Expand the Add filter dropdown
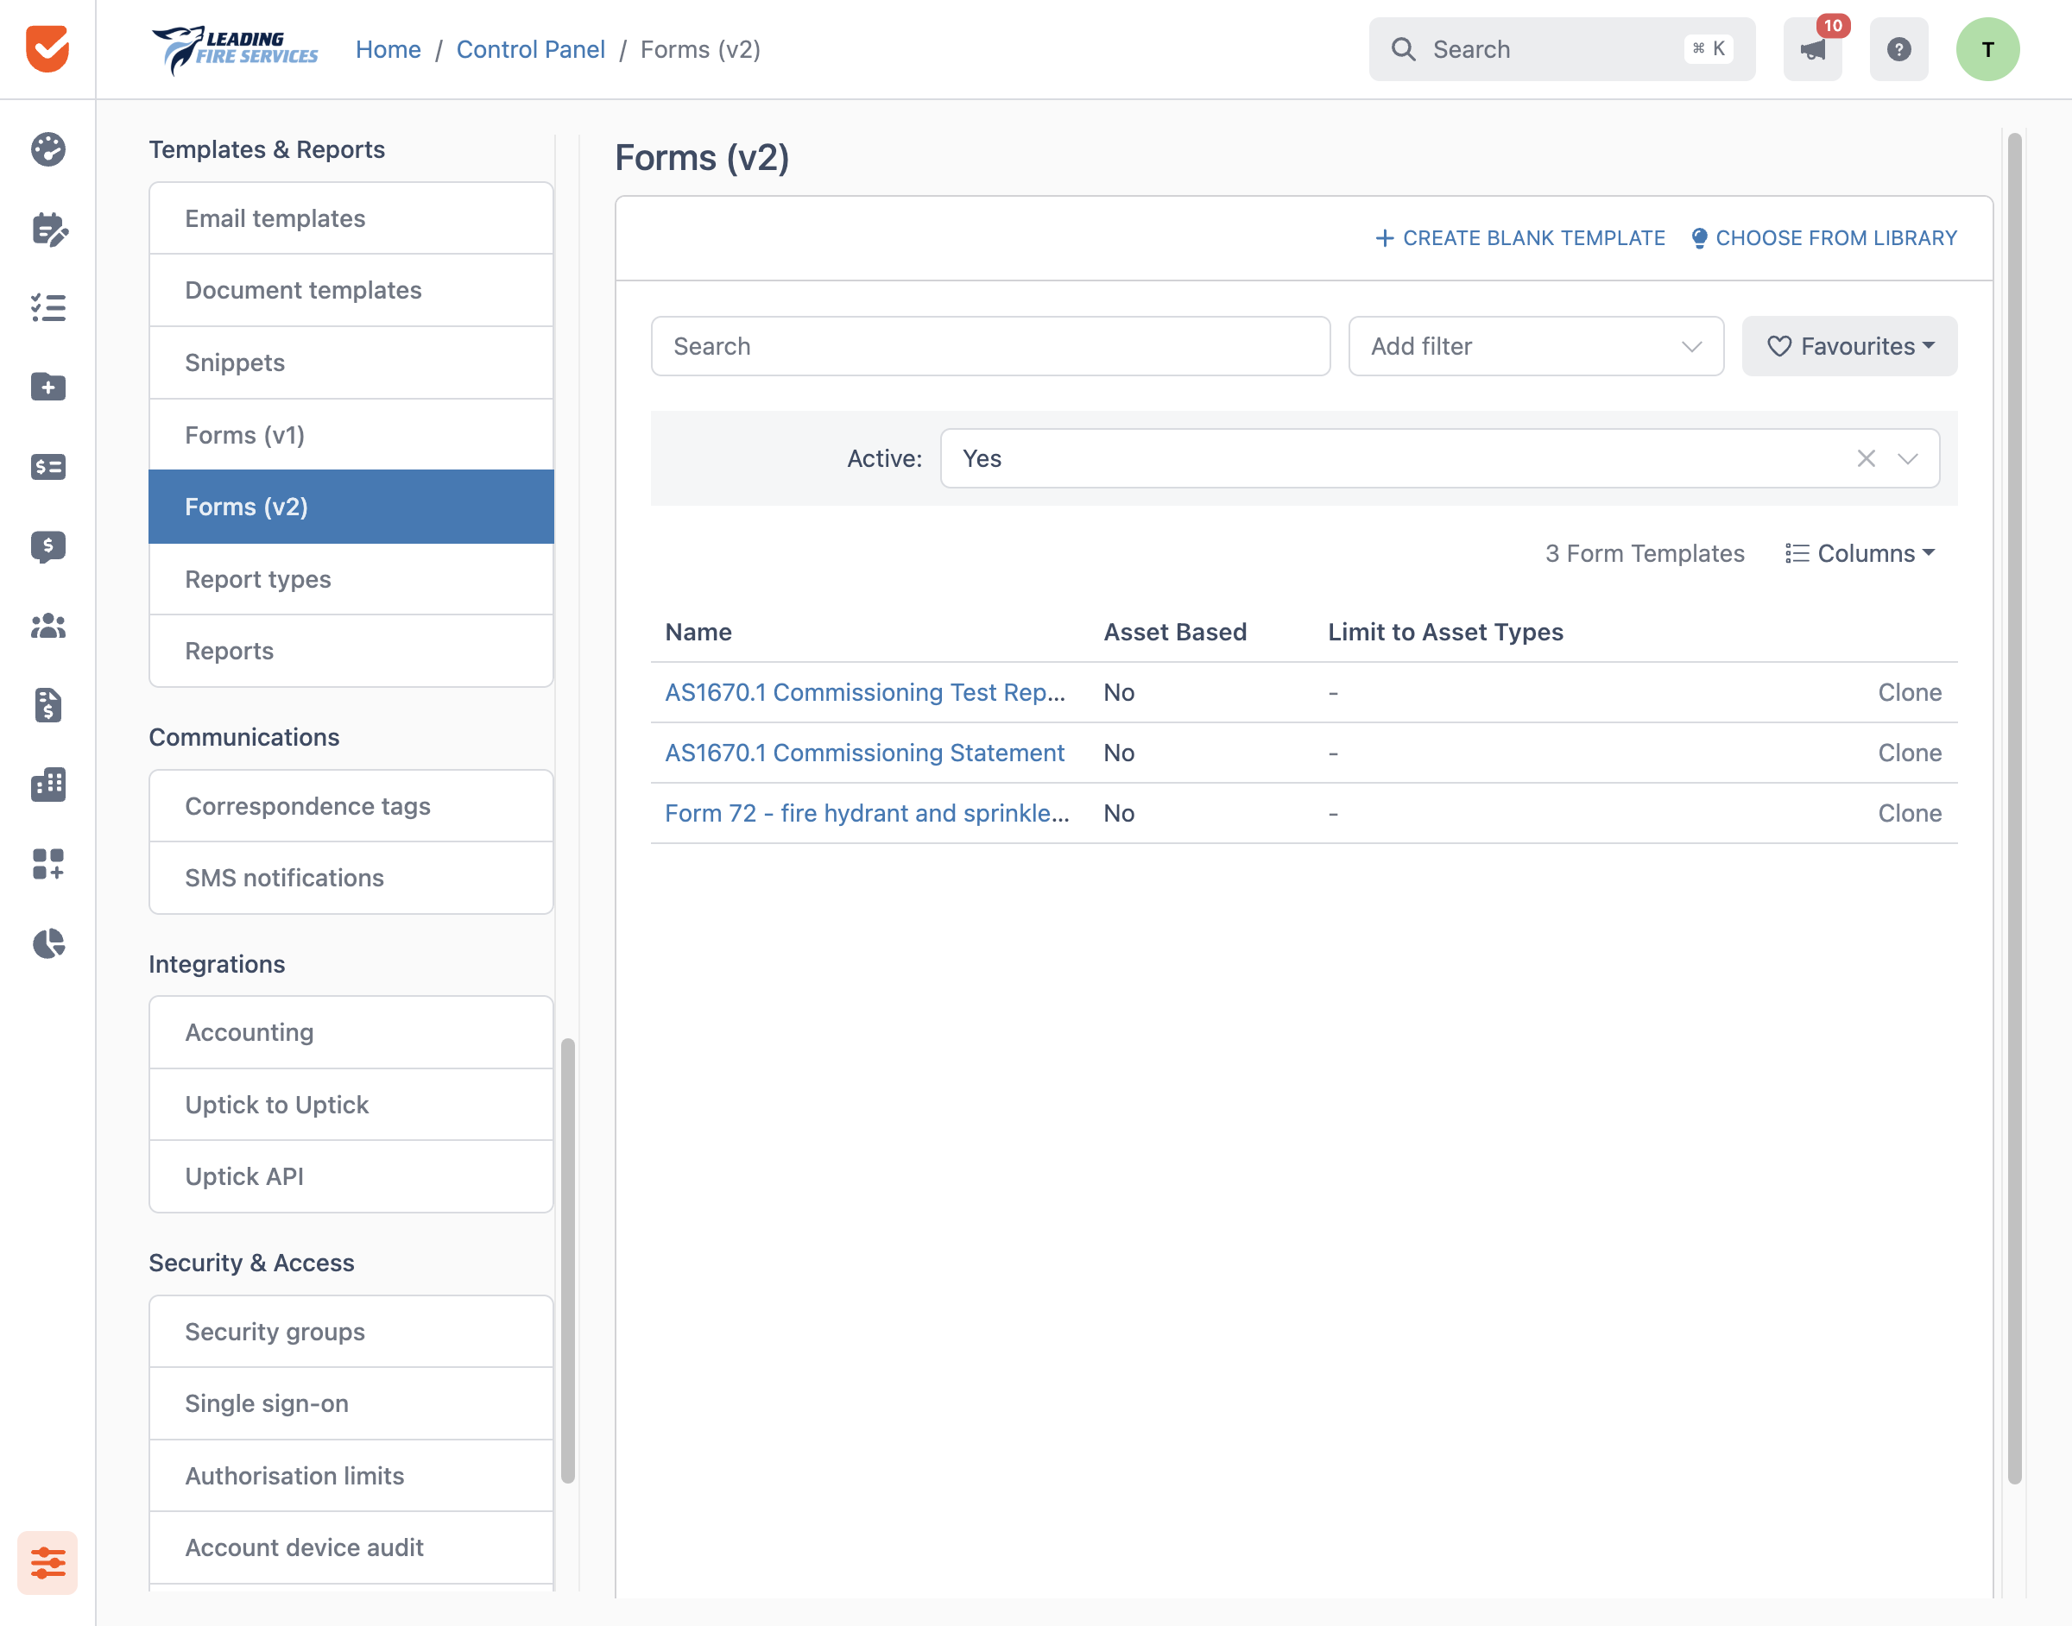Image resolution: width=2072 pixels, height=1626 pixels. pos(1536,347)
